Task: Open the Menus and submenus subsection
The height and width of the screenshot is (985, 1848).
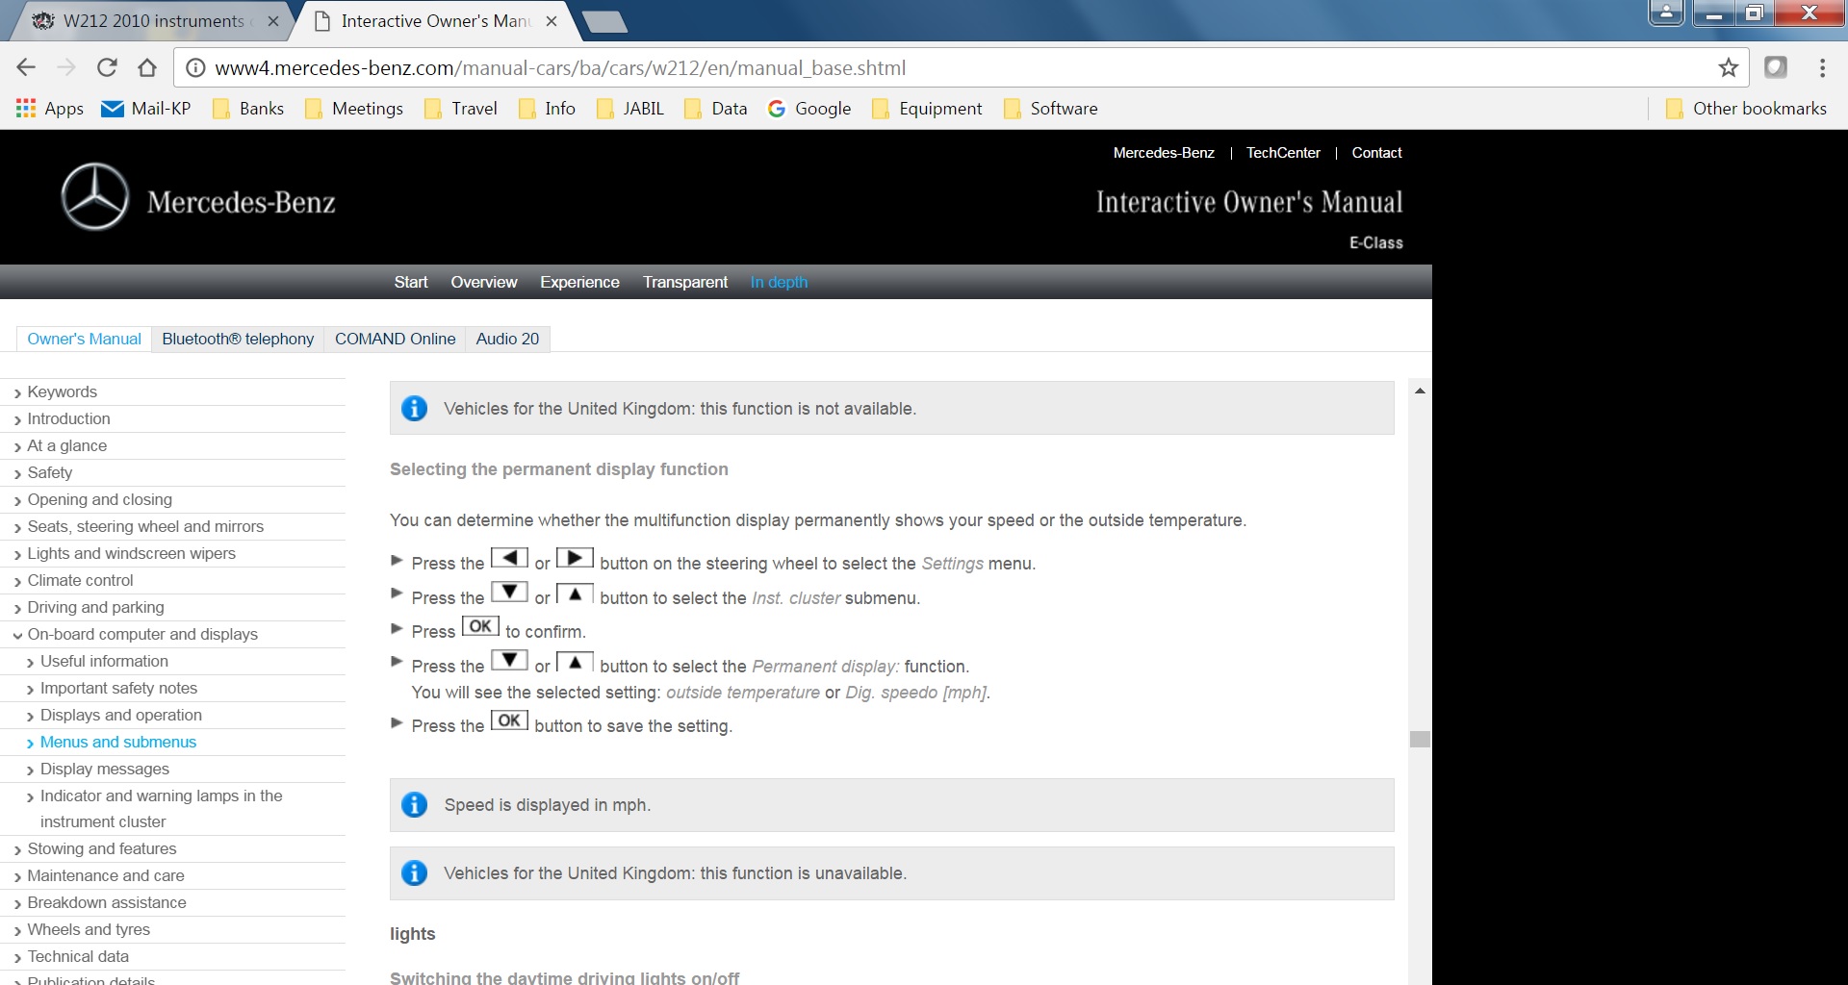Action: [x=117, y=742]
